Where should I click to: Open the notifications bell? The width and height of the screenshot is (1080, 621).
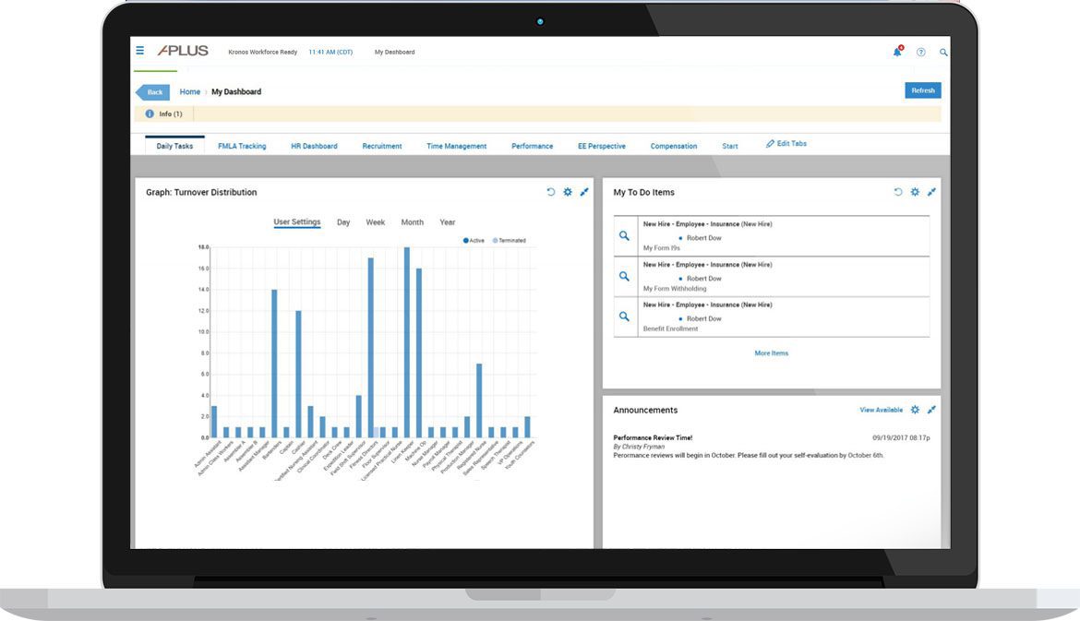[x=897, y=52]
